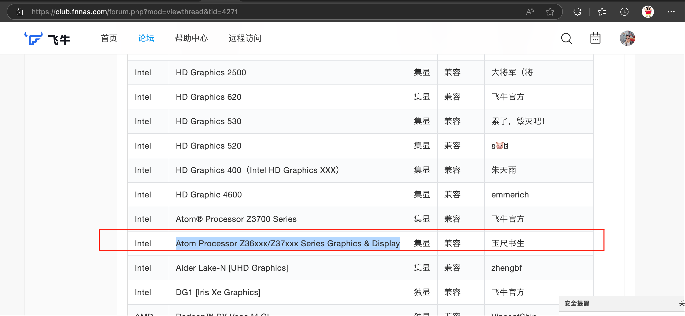The height and width of the screenshot is (316, 685).
Task: Open the favorites list icon
Action: coord(602,12)
